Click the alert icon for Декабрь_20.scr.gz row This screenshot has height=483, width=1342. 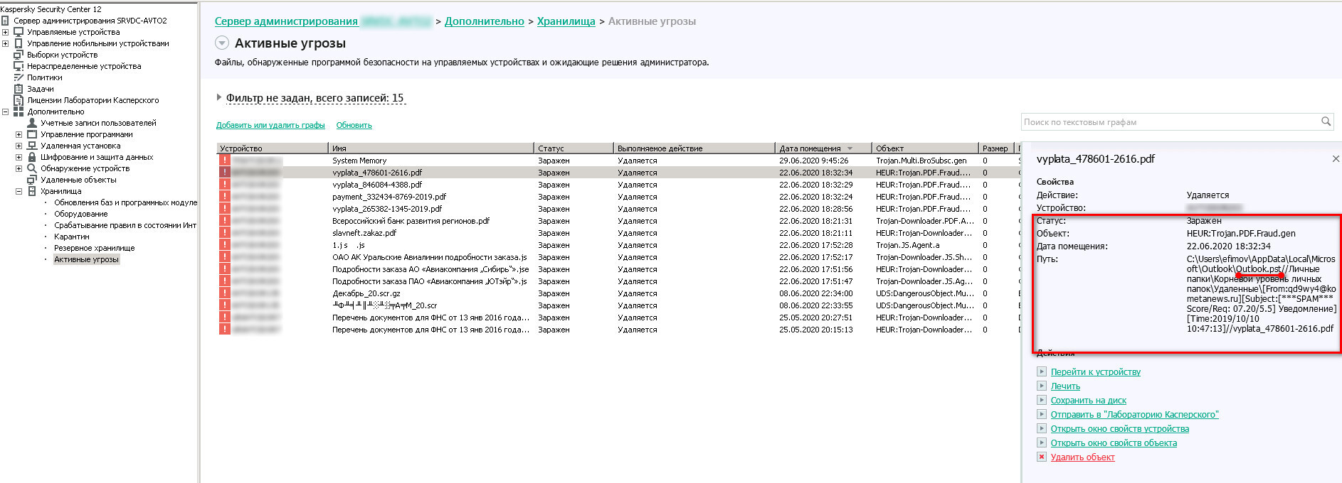225,293
